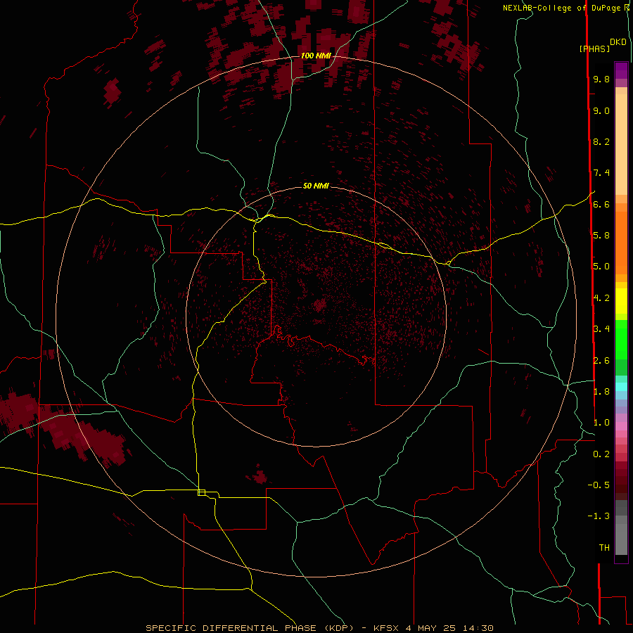Select the 9.0 scale value
Screen dimensions: 633x633
(601, 110)
